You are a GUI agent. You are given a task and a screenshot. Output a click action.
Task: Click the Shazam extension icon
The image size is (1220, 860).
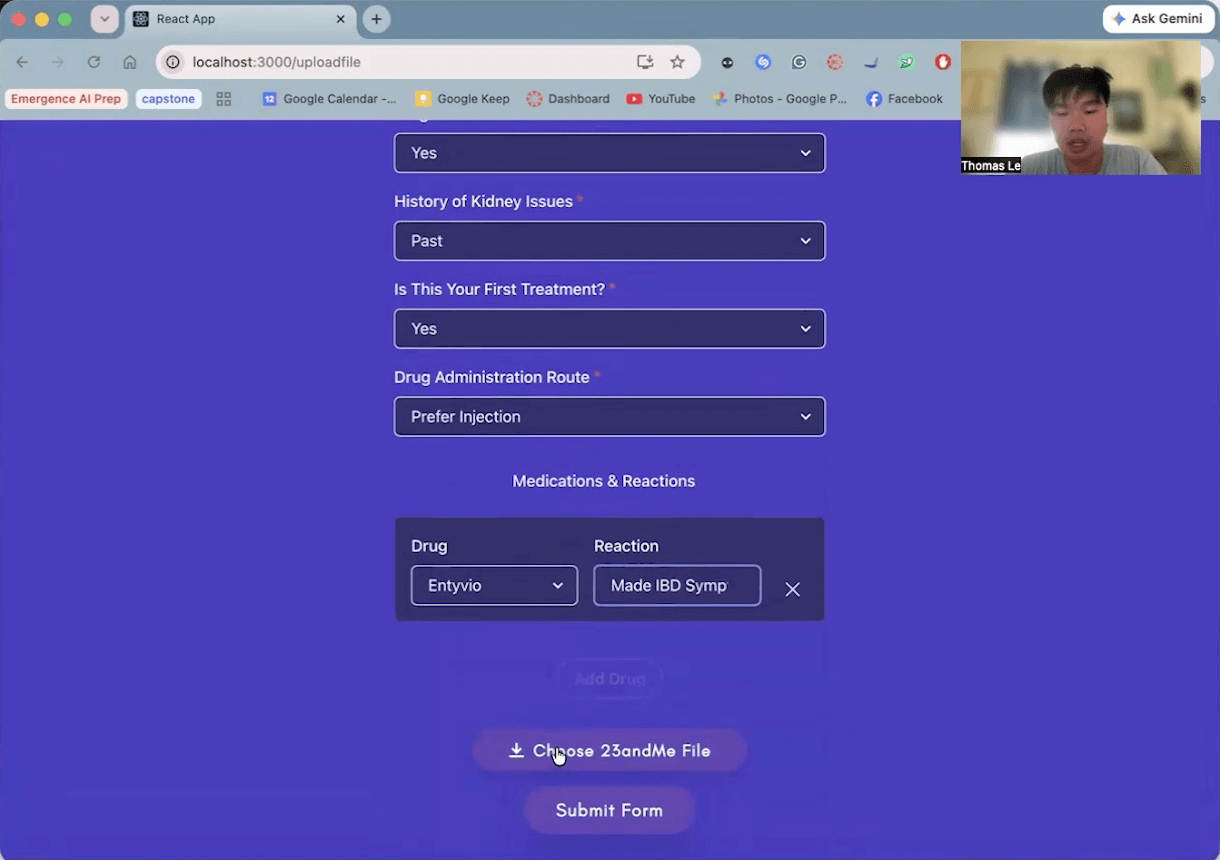[x=763, y=62]
